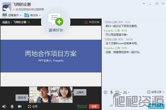Viewport: 166px width, 110px height.
Task: Click the message 可以用远程演示哦~
Action: coord(117,35)
